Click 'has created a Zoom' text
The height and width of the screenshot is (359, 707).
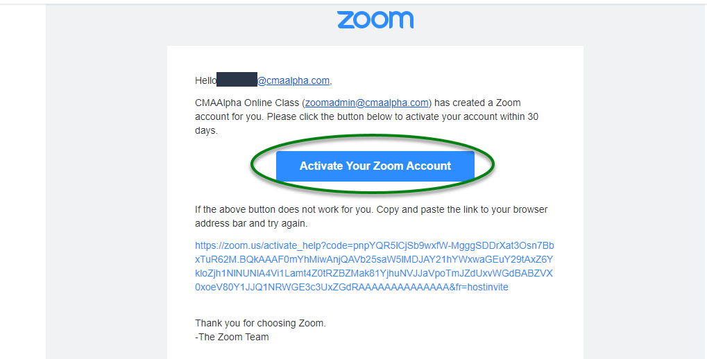477,103
